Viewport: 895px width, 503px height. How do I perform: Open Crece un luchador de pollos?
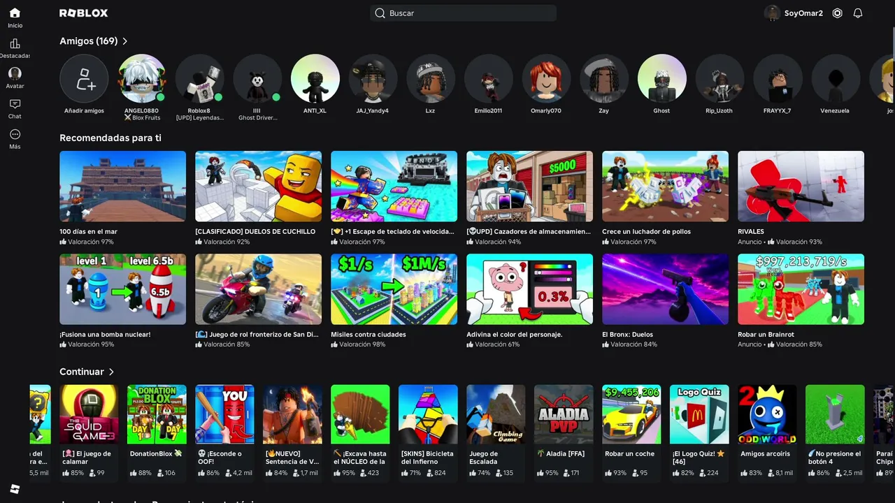tap(665, 187)
